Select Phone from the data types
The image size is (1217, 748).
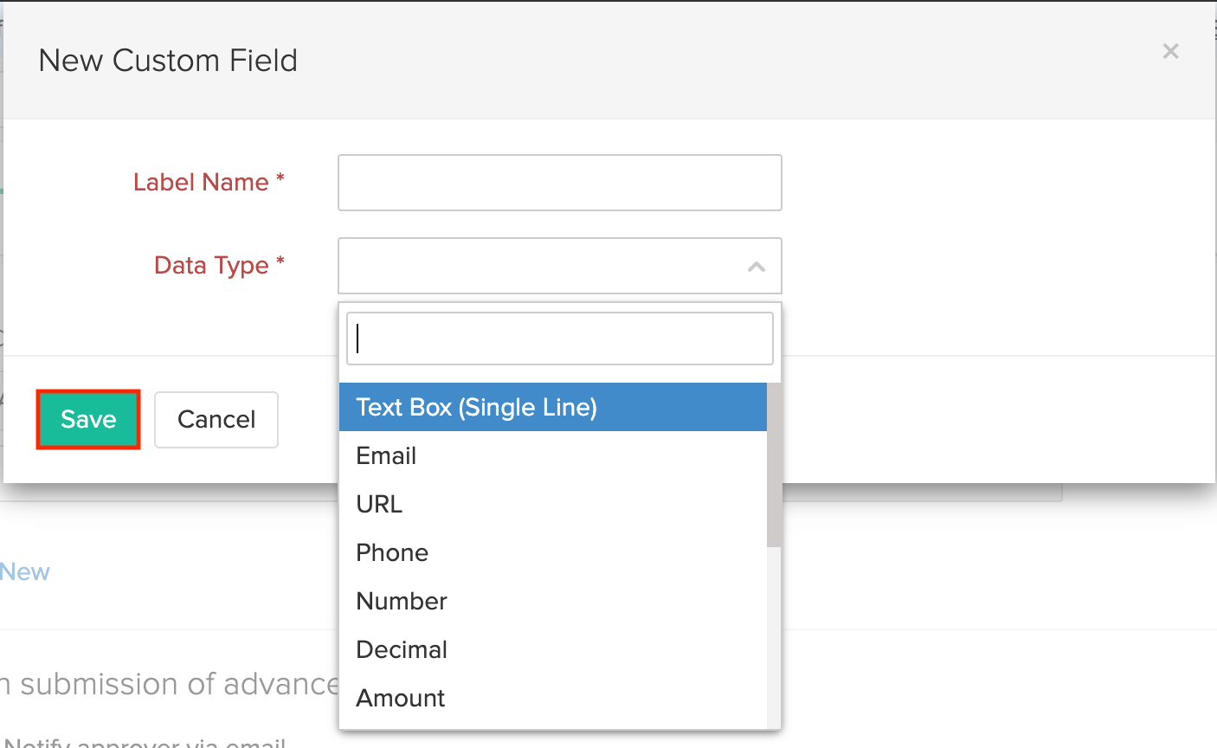tap(392, 552)
